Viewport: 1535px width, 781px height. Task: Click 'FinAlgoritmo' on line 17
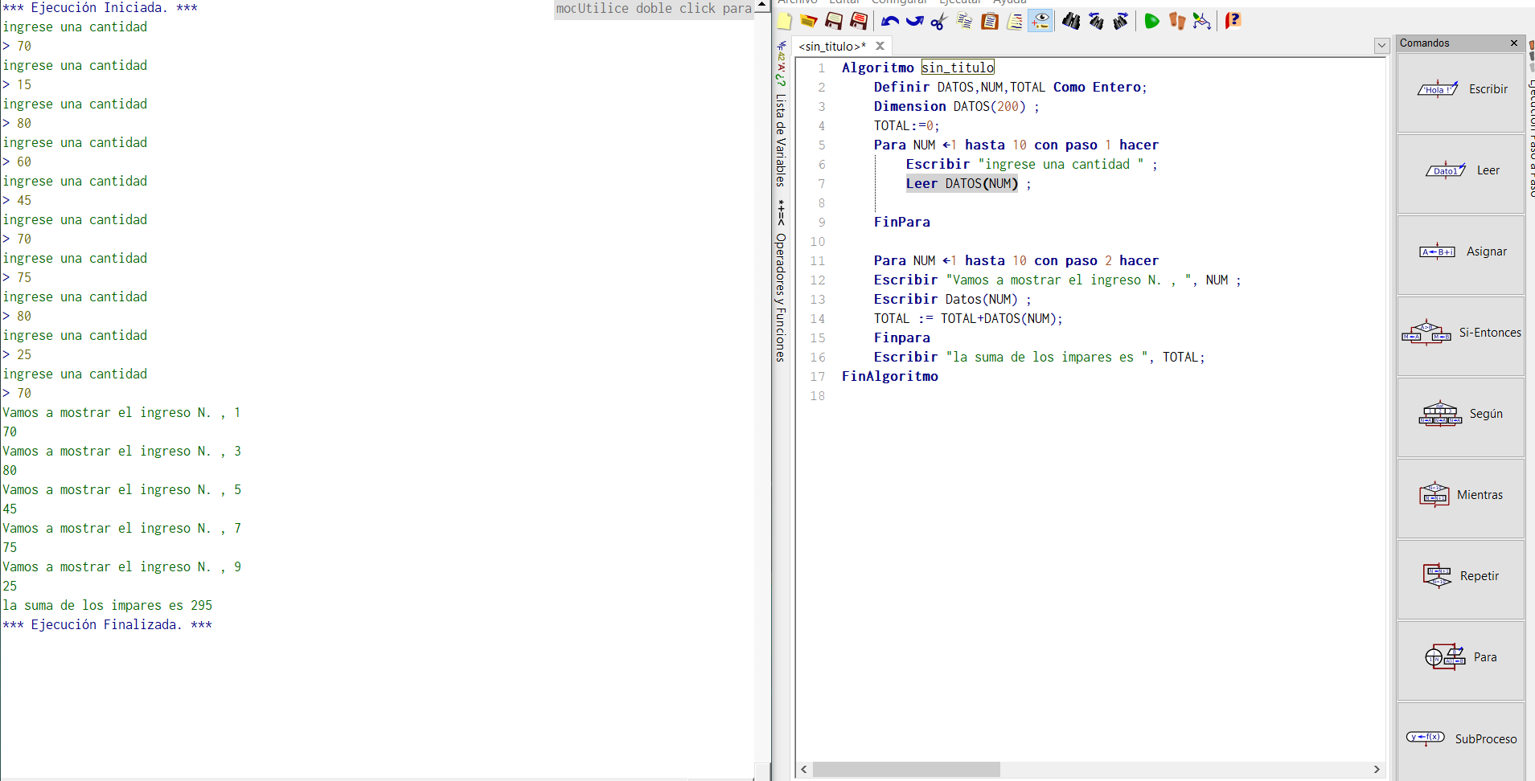(x=890, y=376)
